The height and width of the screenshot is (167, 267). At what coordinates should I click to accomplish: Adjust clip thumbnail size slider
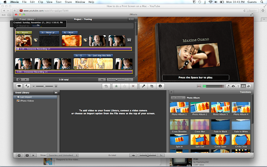coord(44,86)
